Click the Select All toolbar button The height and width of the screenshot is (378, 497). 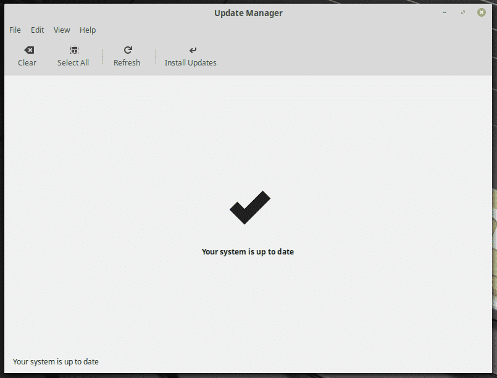(x=73, y=56)
